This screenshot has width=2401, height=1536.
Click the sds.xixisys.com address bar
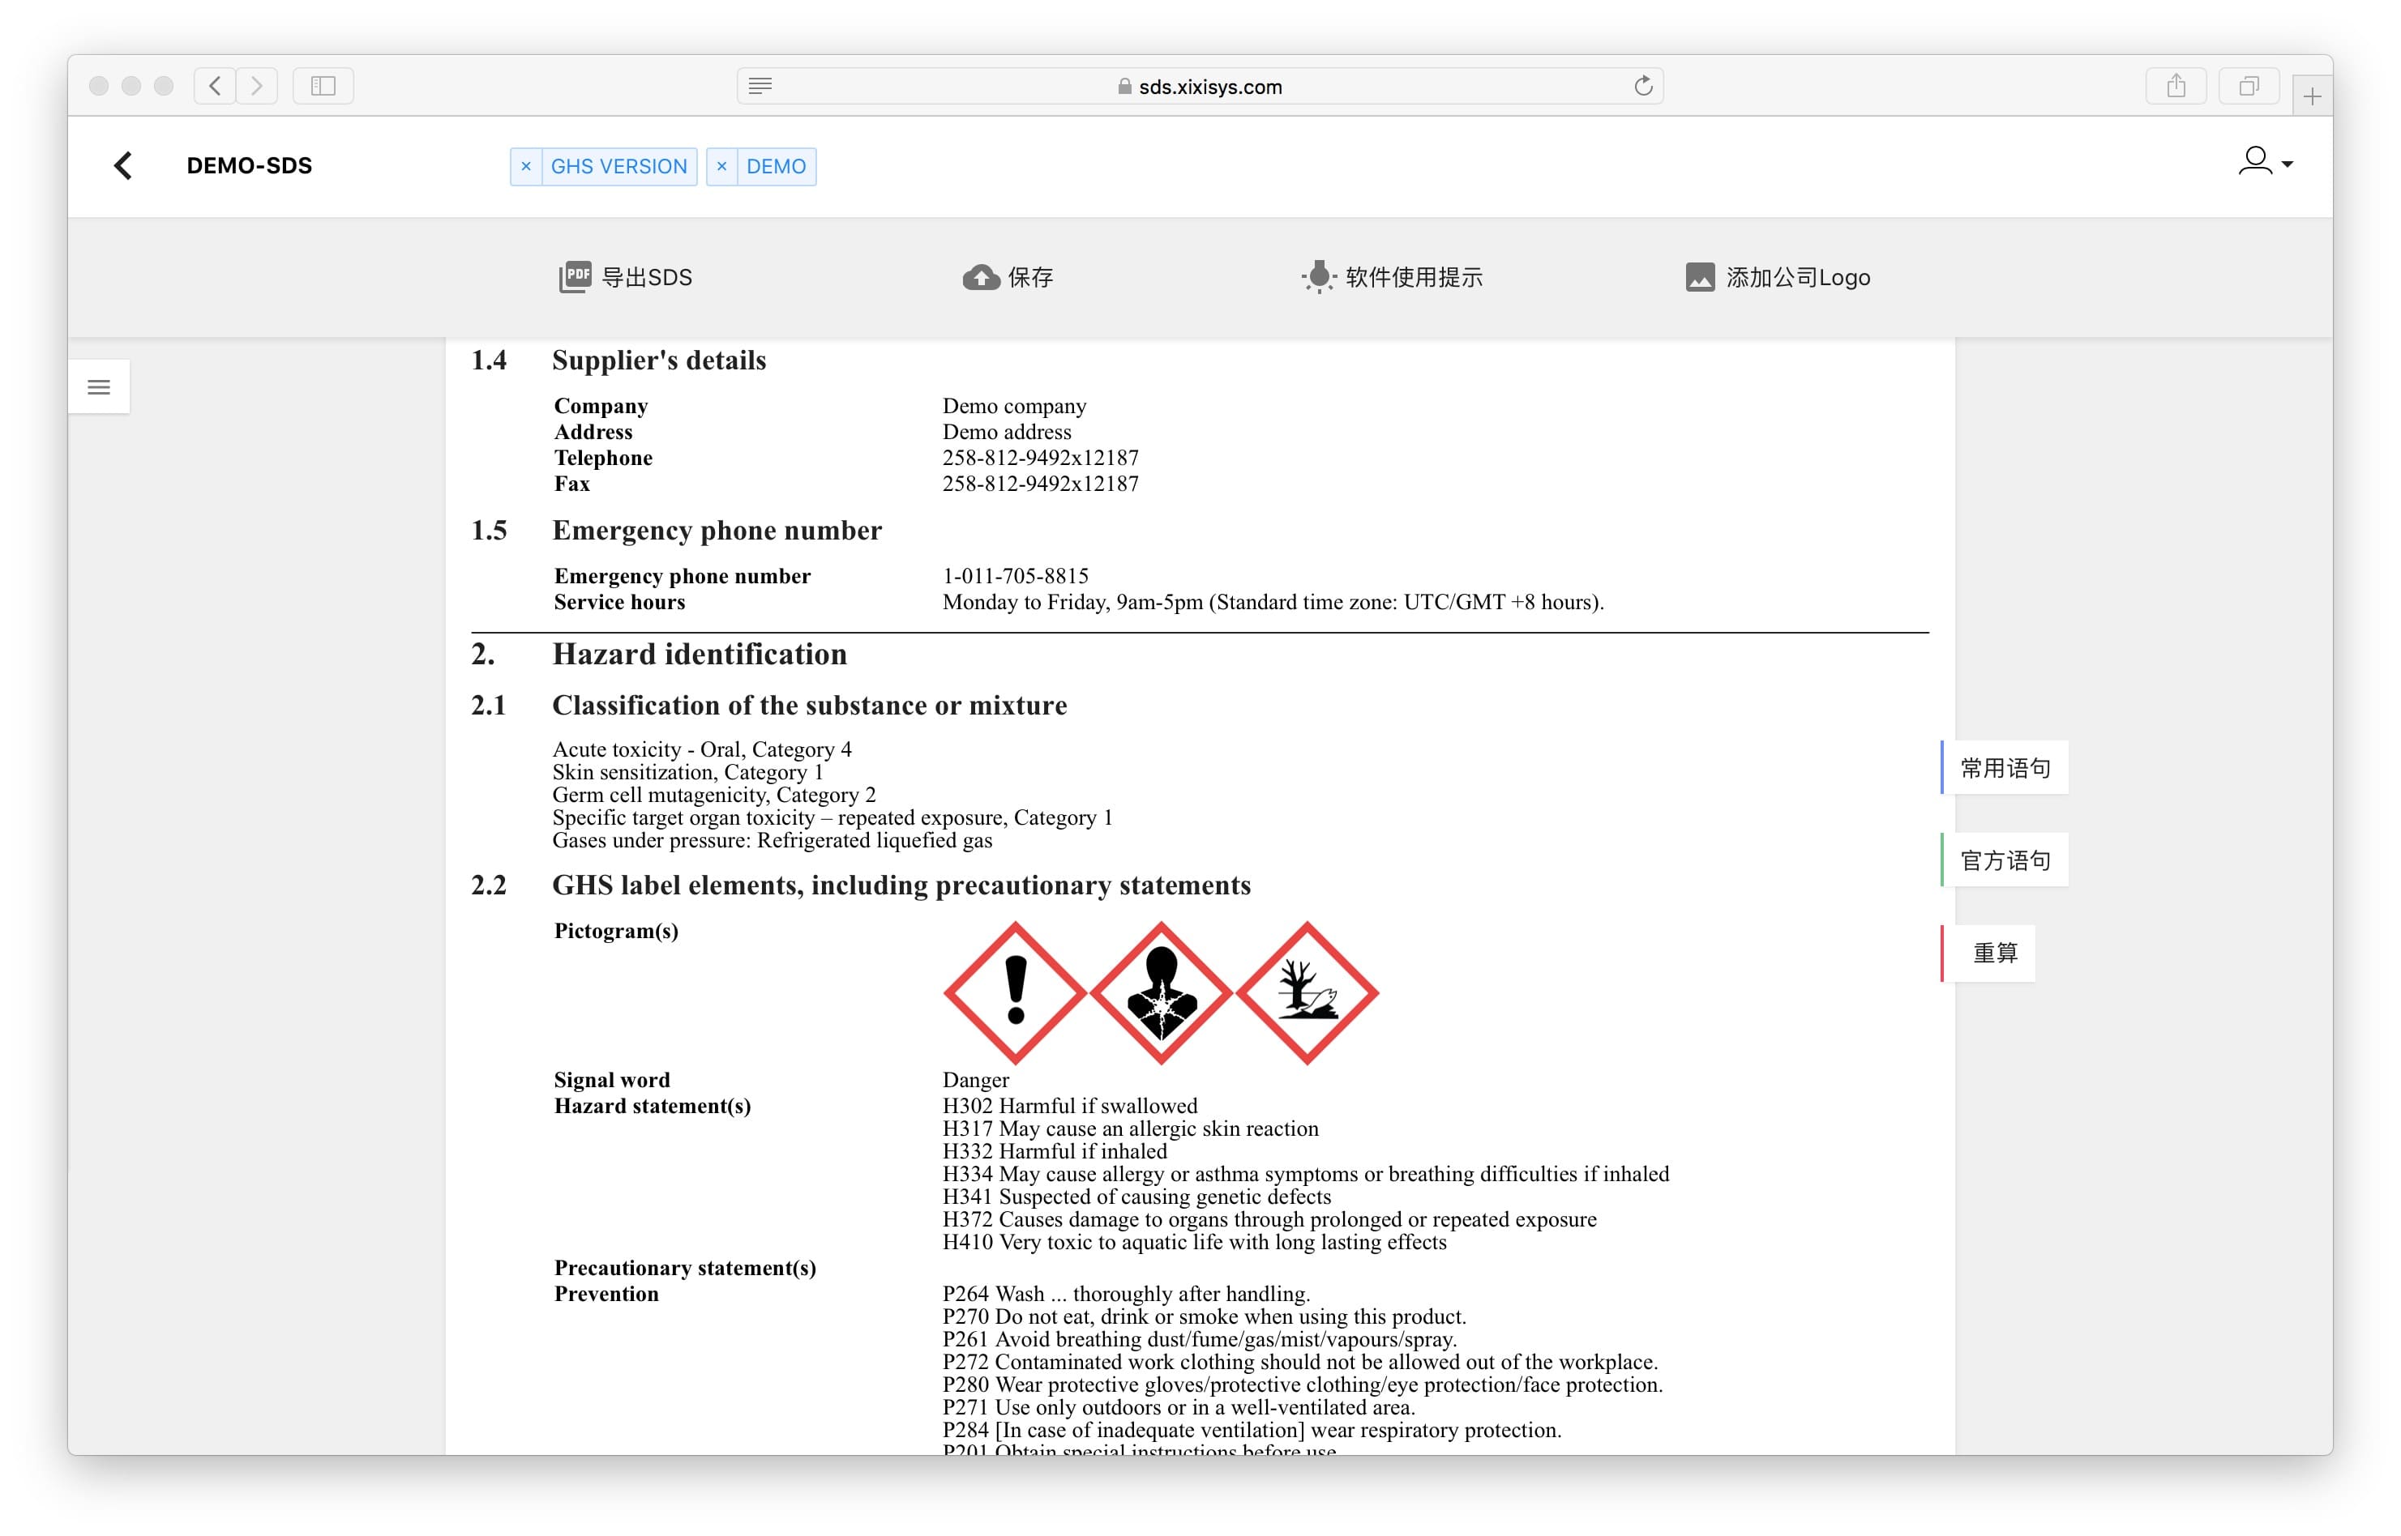click(x=1200, y=86)
